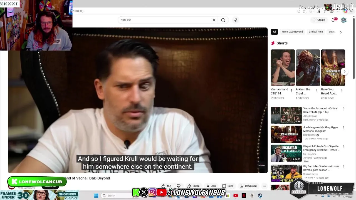Open Vecna's hand C1E114 short thumbnail
The image size is (356, 200).
pyautogui.click(x=283, y=67)
